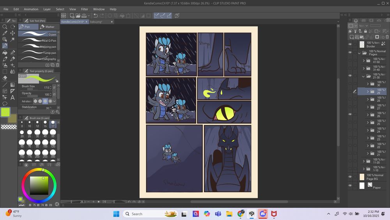
Task: Toggle visibility of Page BG layer
Action: point(350,177)
